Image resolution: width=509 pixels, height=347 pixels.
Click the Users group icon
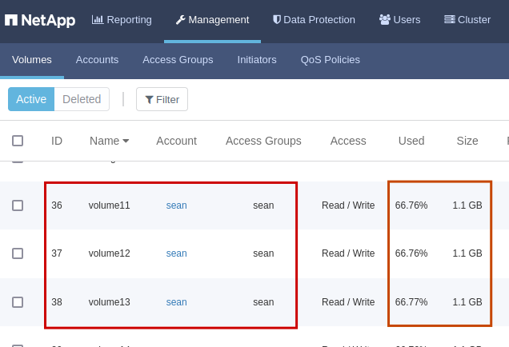pos(385,20)
